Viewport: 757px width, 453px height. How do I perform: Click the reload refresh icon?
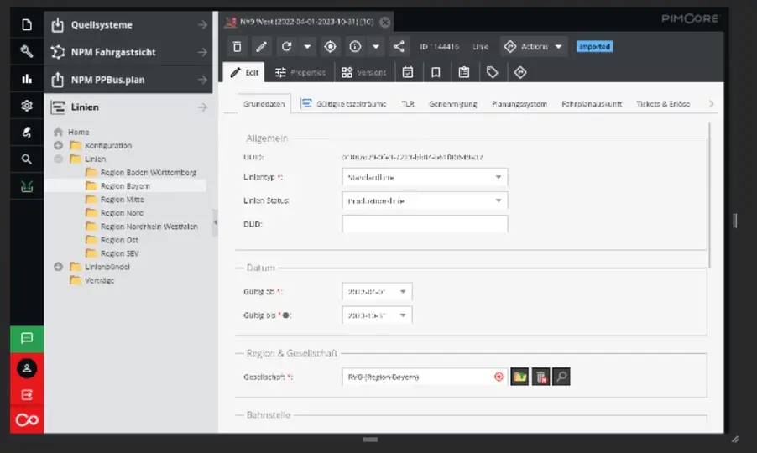click(x=287, y=47)
